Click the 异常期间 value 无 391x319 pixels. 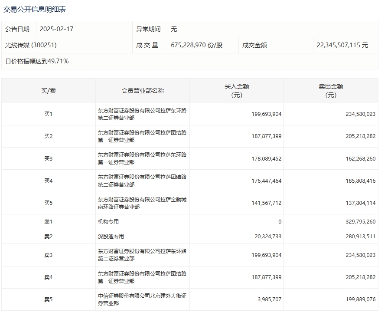point(174,29)
